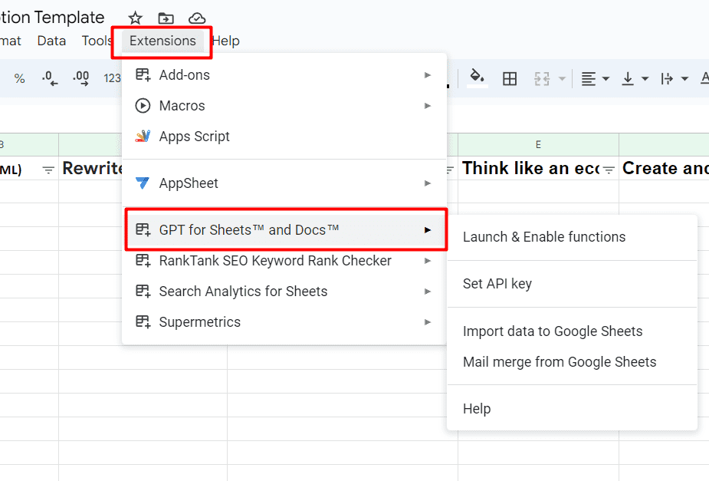Click the Supermetrics add-on icon
Screen dimensions: 709x481
pyautogui.click(x=143, y=321)
